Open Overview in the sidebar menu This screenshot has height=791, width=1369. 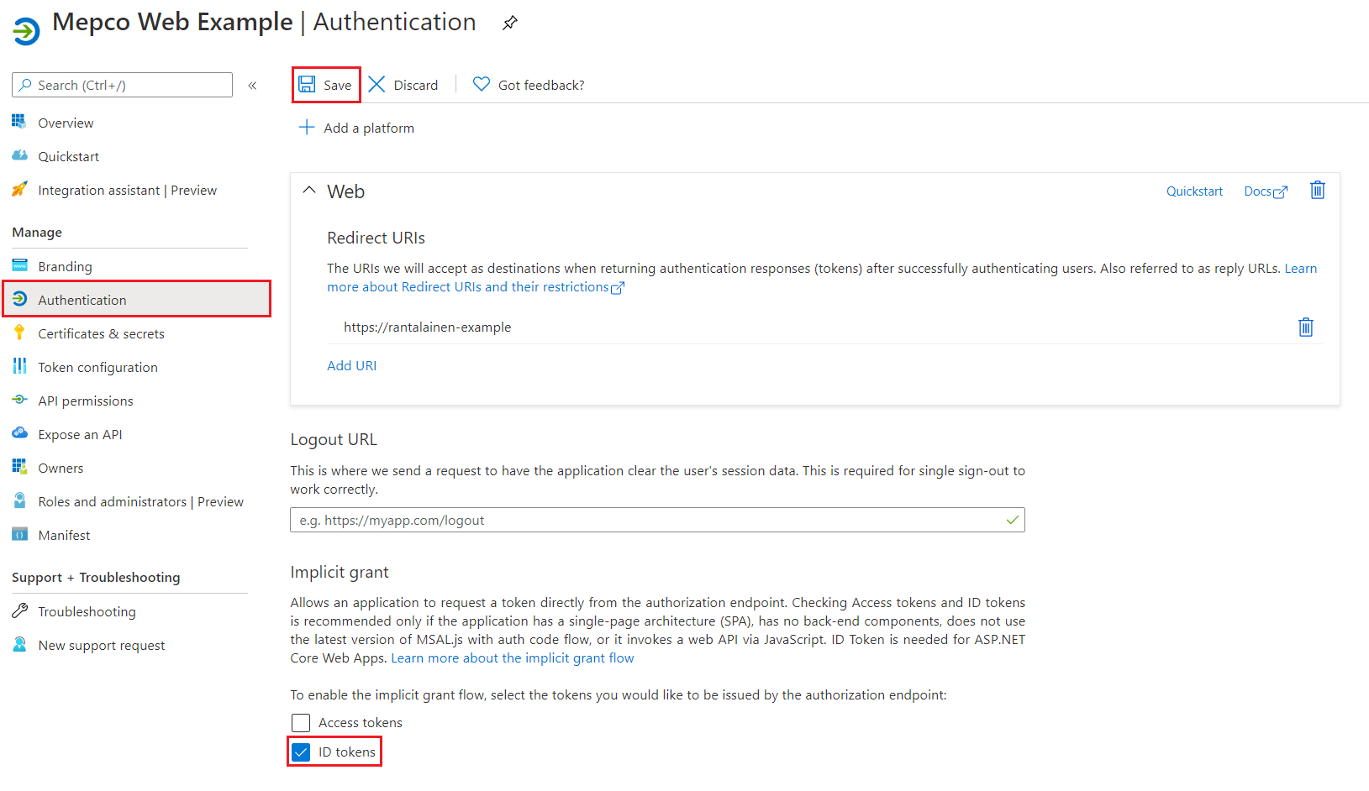pyautogui.click(x=66, y=123)
